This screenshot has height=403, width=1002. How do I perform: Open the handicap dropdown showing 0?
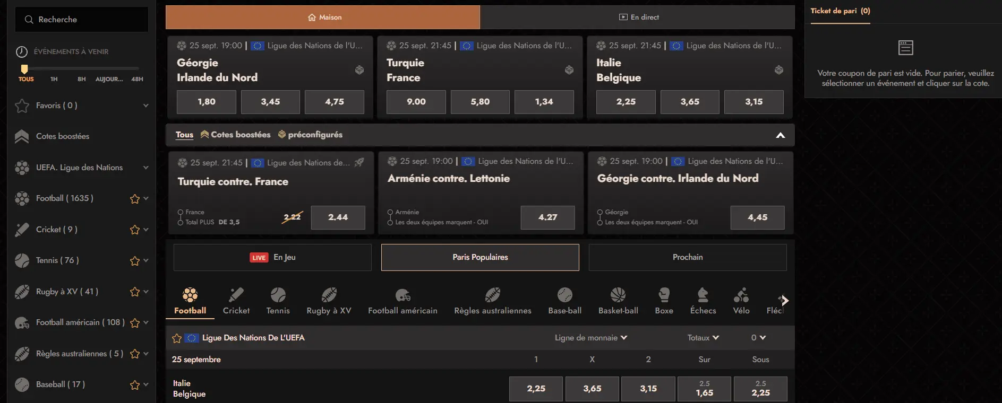click(x=758, y=338)
